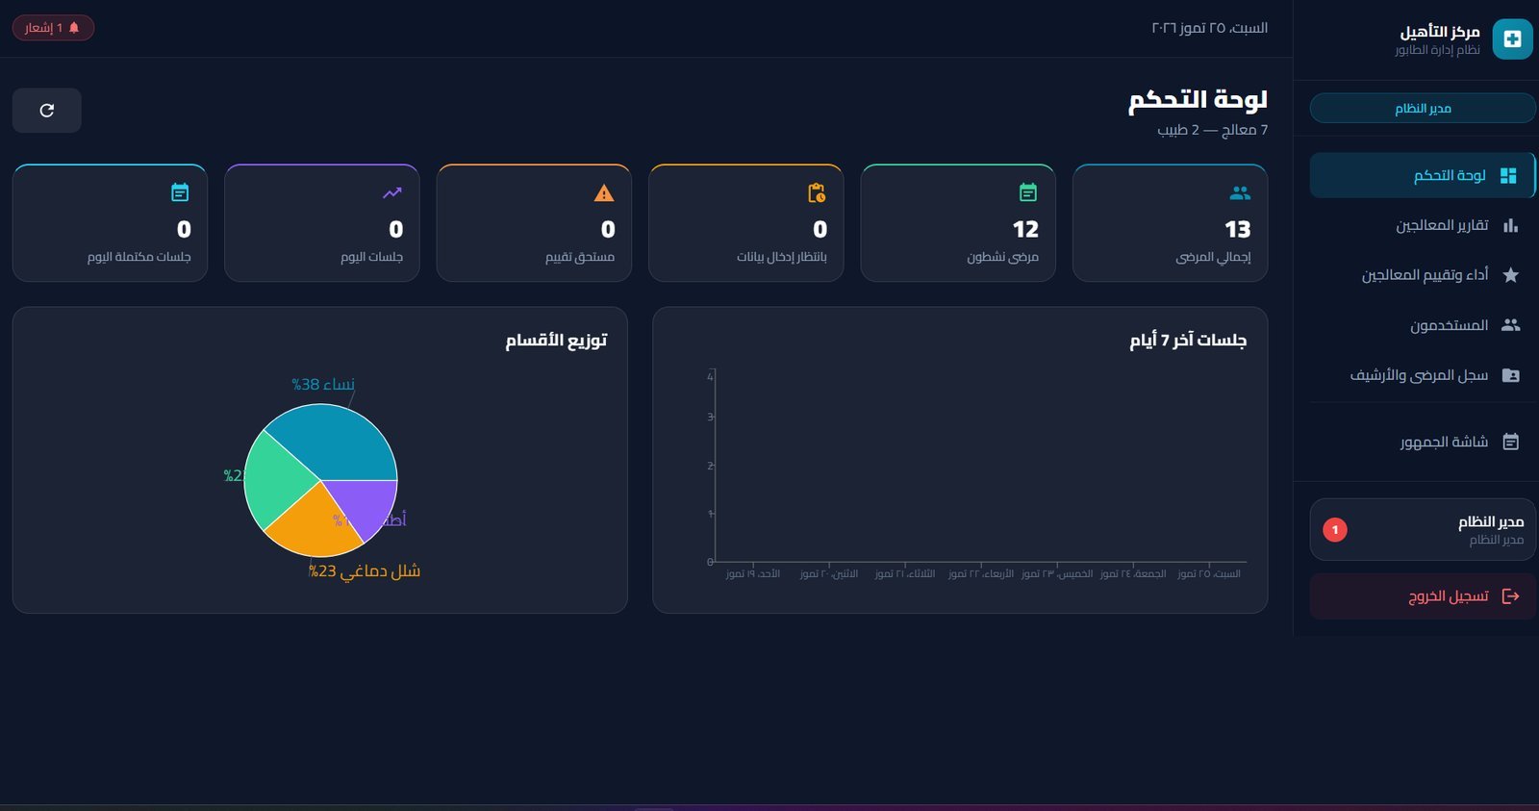This screenshot has width=1539, height=811.
Task: Click the clipboard-clock icon on بانتظار إدخال بيانات
Action: [x=817, y=193]
